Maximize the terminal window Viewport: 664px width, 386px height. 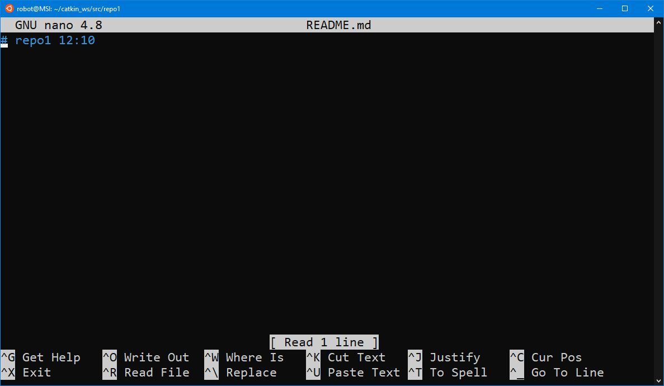(625, 8)
